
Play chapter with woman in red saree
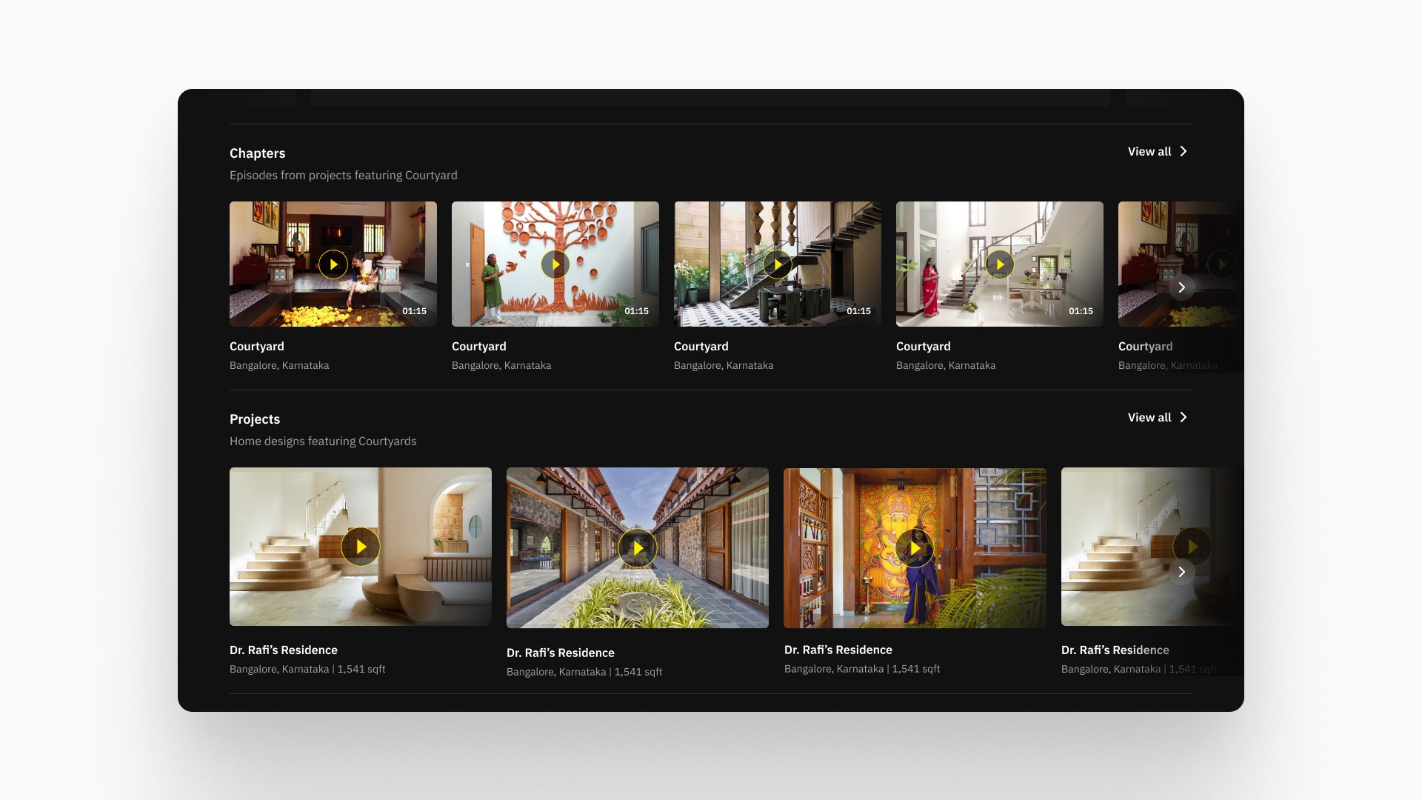(1000, 264)
